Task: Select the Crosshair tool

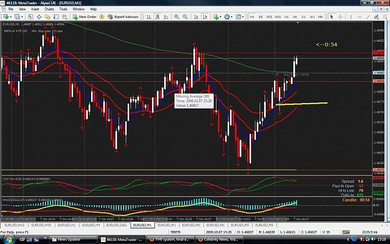Action: tap(341, 17)
